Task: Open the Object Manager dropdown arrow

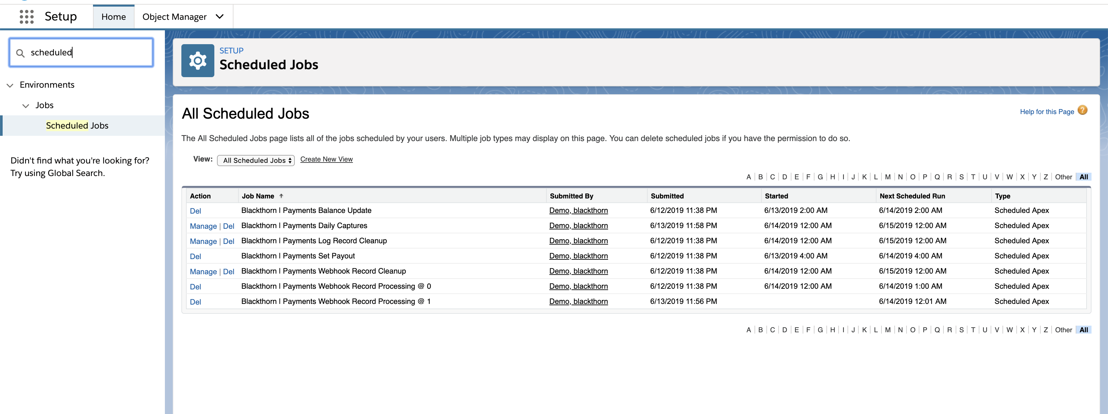Action: point(220,17)
